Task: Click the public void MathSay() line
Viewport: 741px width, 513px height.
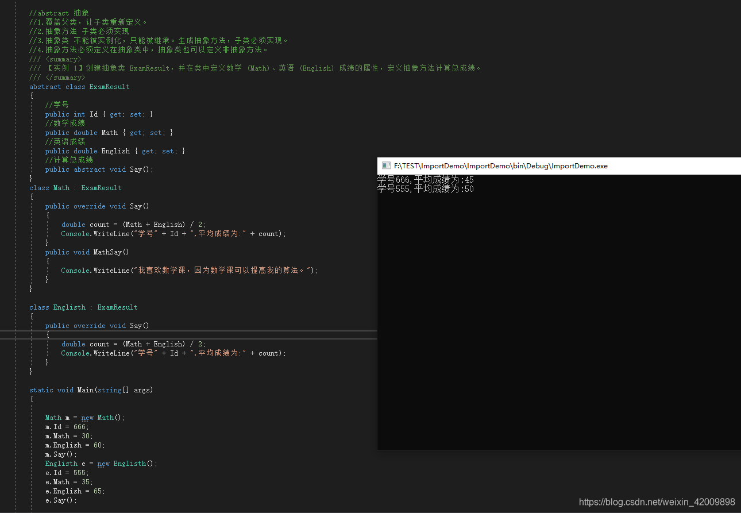Action: coord(87,252)
